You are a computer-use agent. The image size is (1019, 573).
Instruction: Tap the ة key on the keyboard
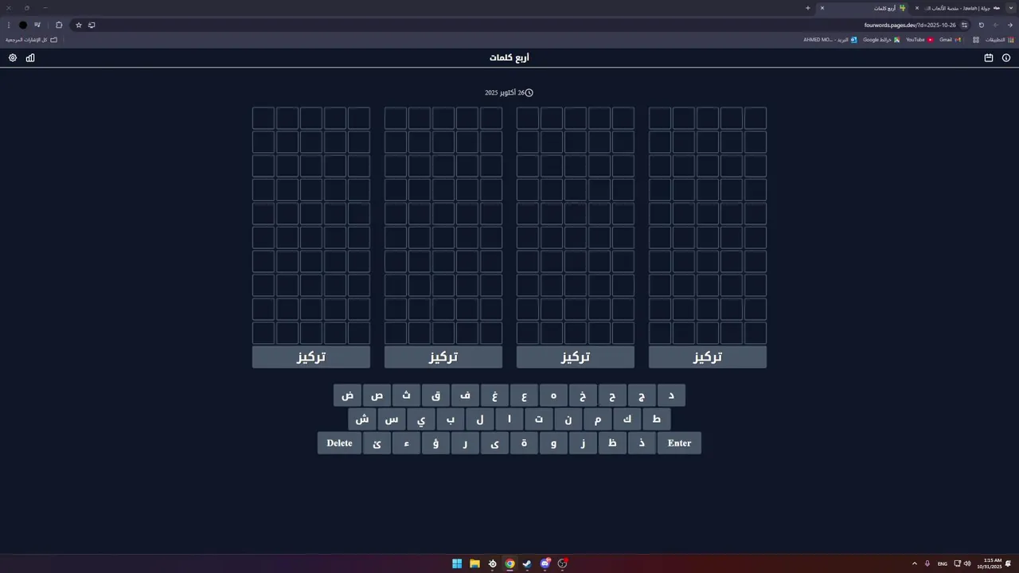tap(524, 443)
